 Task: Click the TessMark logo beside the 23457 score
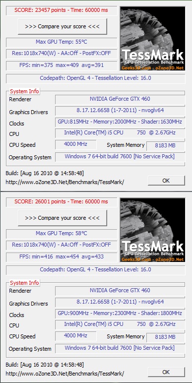152,39
